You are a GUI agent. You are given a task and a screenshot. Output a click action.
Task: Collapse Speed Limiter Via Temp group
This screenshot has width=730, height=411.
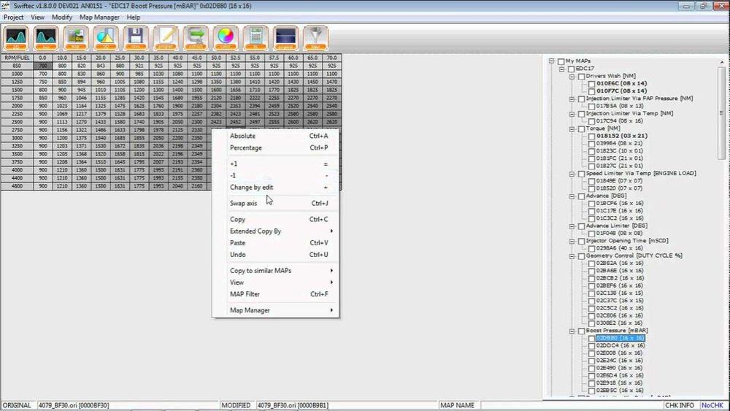572,174
